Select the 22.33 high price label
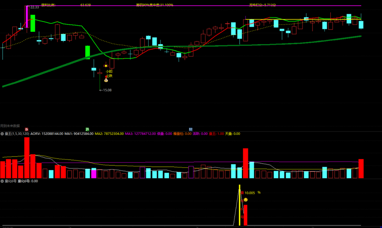Viewport: 382px width, 228px height. point(34,7)
